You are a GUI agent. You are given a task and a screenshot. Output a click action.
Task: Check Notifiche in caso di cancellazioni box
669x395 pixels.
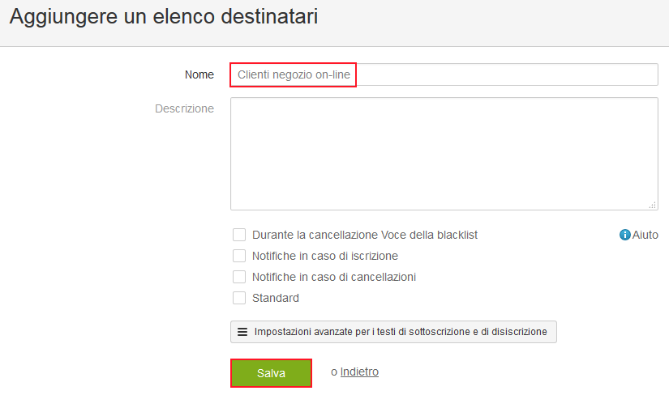click(239, 277)
